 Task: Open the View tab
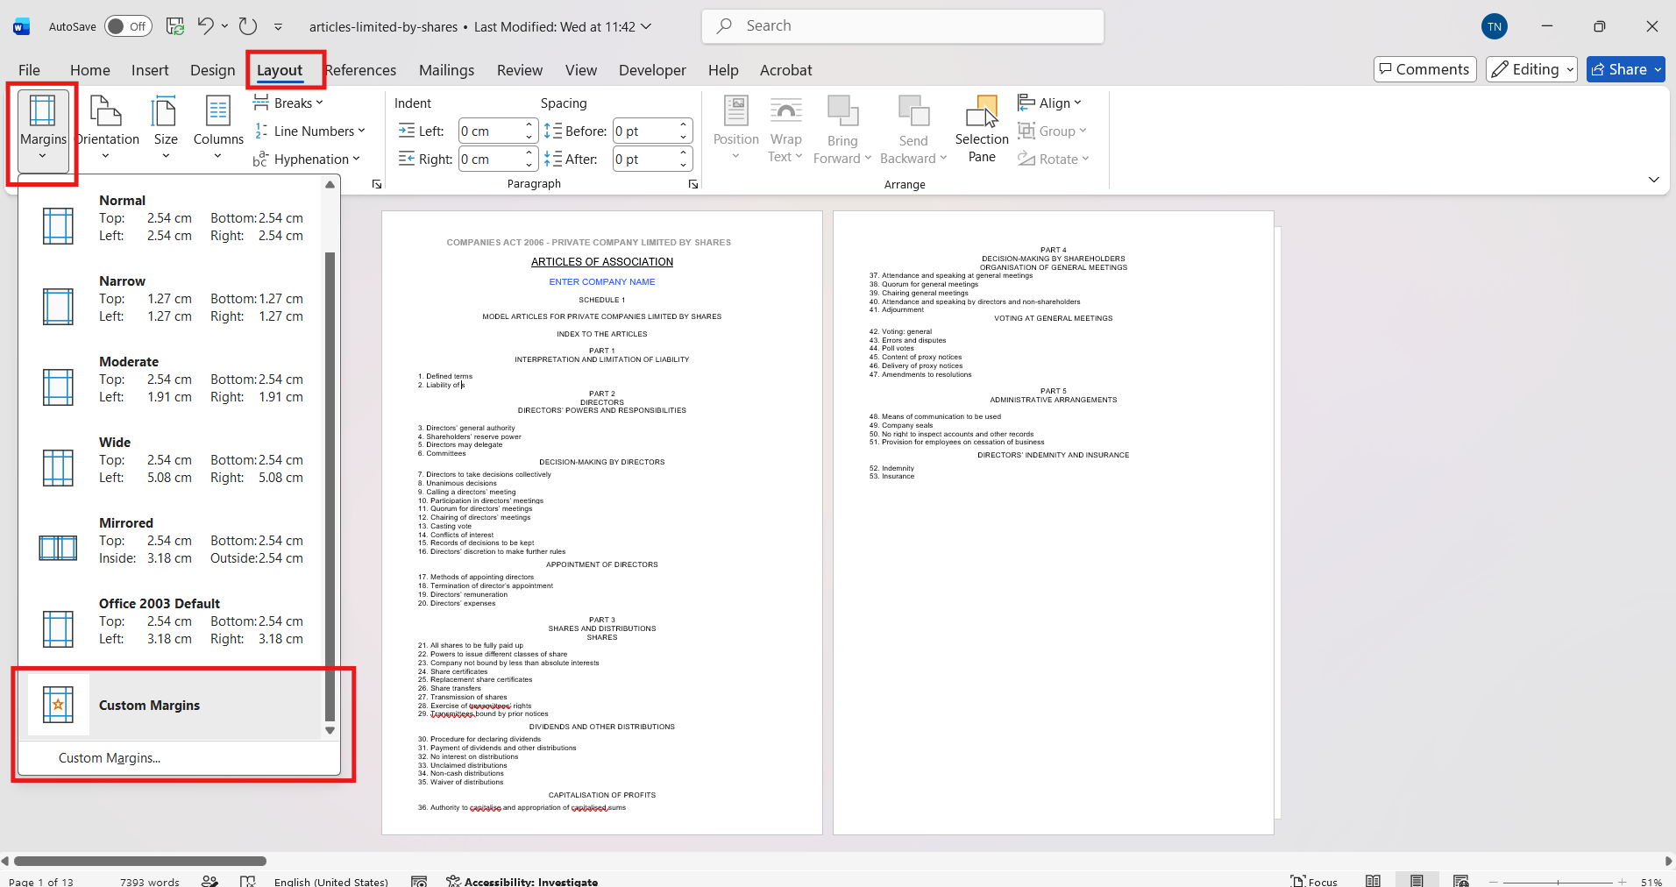tap(581, 70)
